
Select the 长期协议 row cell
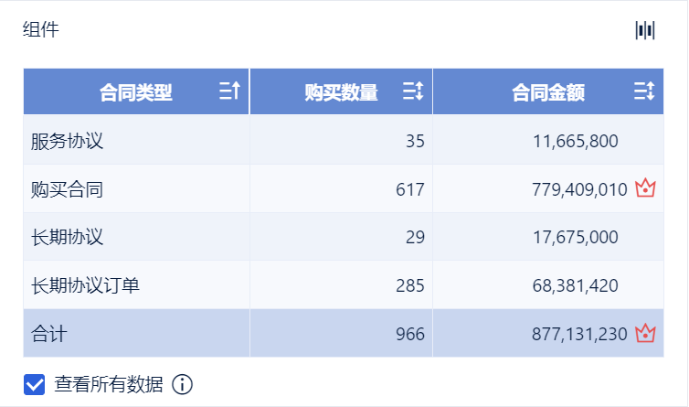67,237
